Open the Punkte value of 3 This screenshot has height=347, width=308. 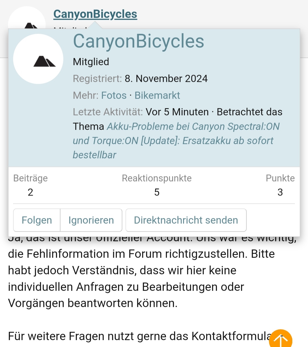click(x=280, y=192)
